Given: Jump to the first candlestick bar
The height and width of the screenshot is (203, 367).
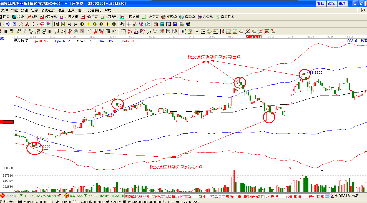Looking at the screenshot, I should pyautogui.click(x=56, y=24).
